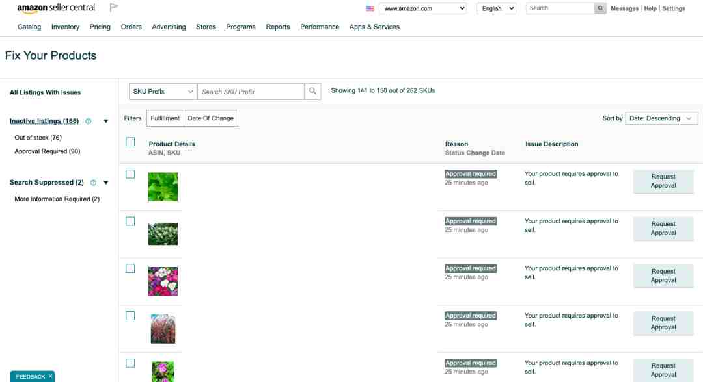
Task: Request Approval for white flowers product
Action: coord(663,229)
